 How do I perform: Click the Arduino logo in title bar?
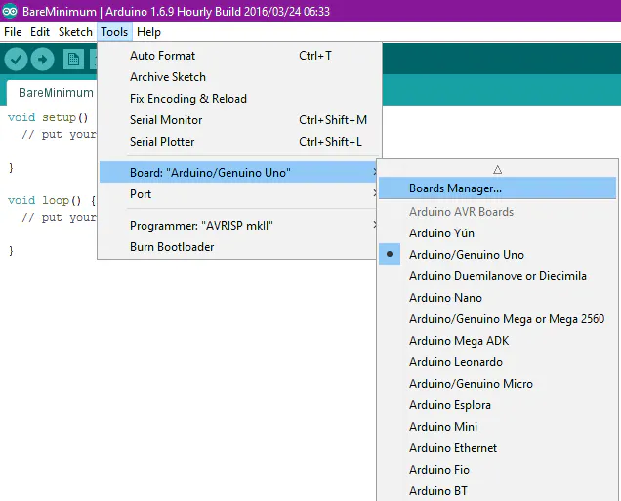pyautogui.click(x=10, y=11)
